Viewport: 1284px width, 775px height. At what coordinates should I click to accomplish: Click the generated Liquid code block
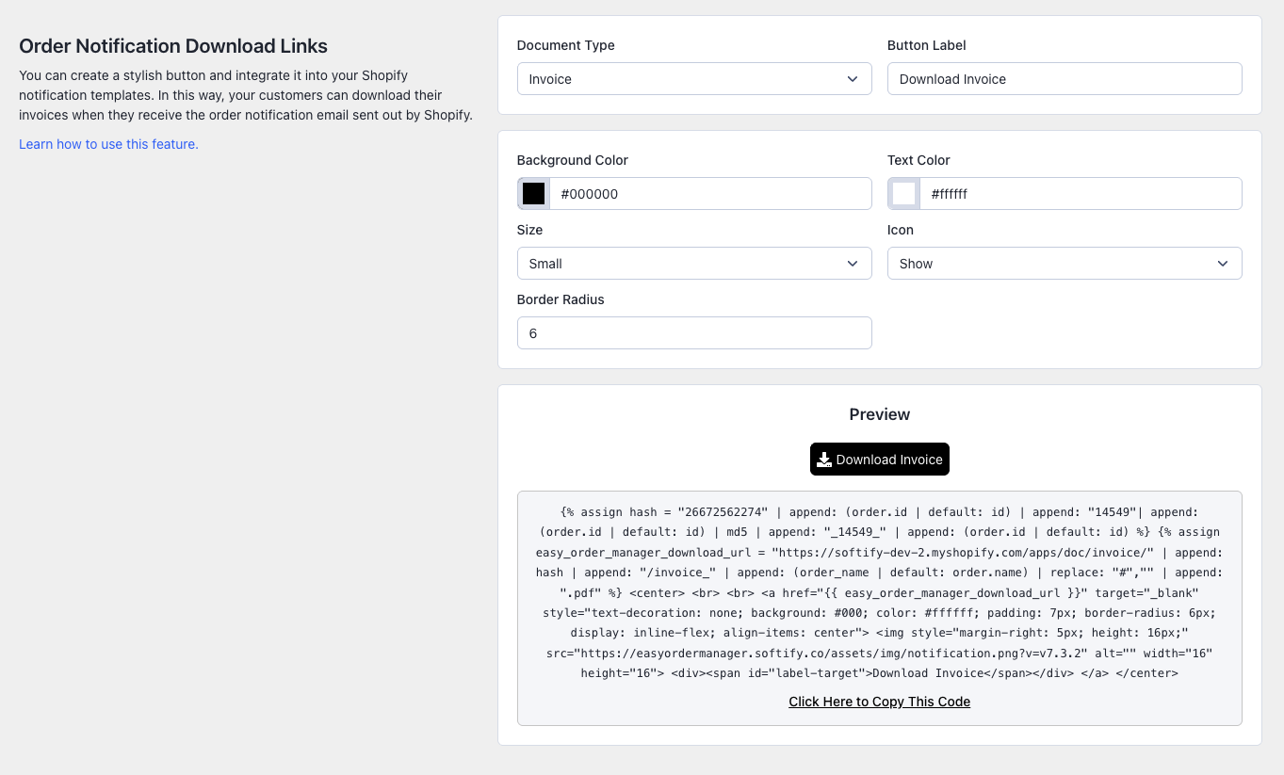(x=880, y=592)
